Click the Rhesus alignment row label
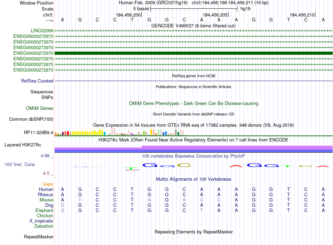Image resolution: width=333 pixels, height=245 pixels. 46,194
